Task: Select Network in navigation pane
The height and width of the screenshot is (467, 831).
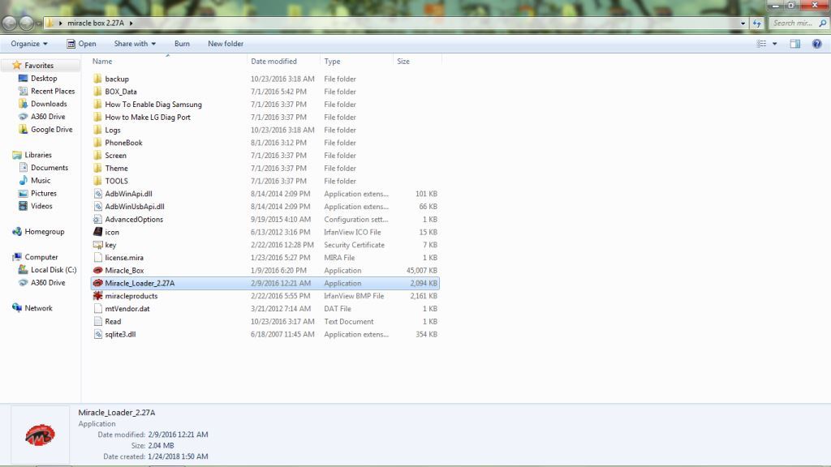Action: [38, 308]
